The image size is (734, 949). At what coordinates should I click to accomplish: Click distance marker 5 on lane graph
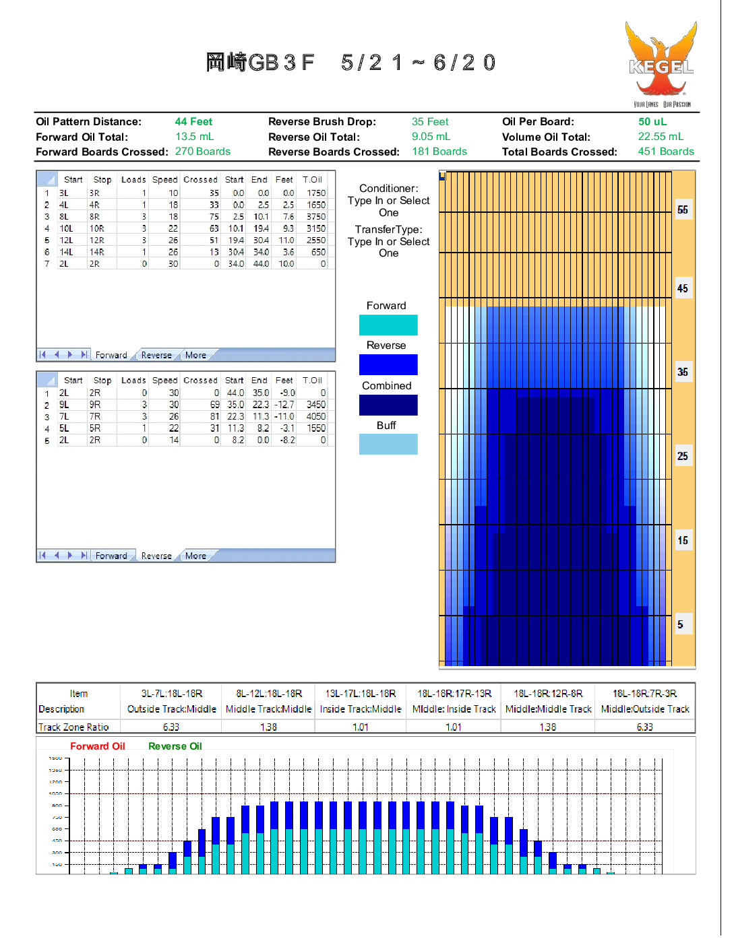point(683,624)
